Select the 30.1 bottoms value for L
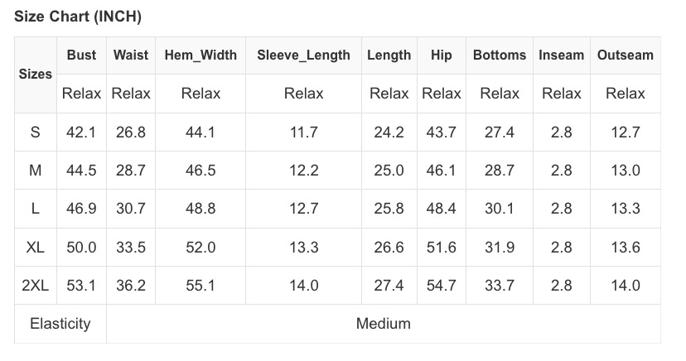This screenshot has height=361, width=686. point(499,209)
